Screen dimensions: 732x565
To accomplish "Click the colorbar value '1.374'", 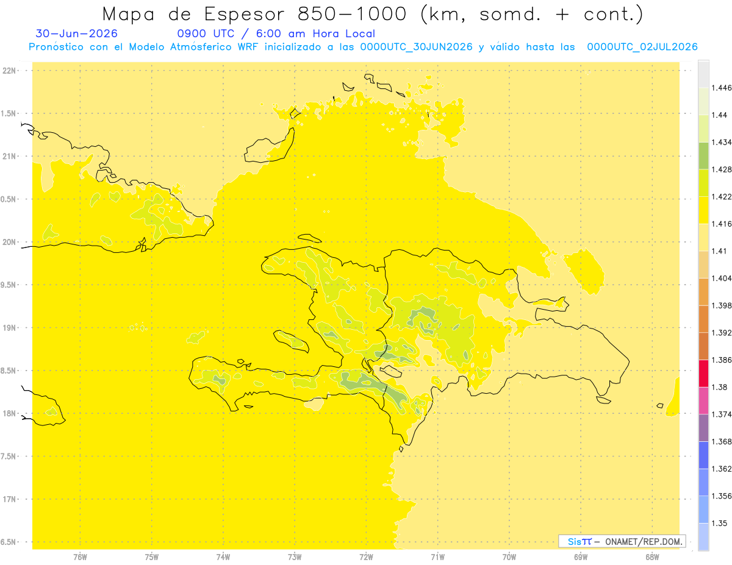I will coord(722,414).
